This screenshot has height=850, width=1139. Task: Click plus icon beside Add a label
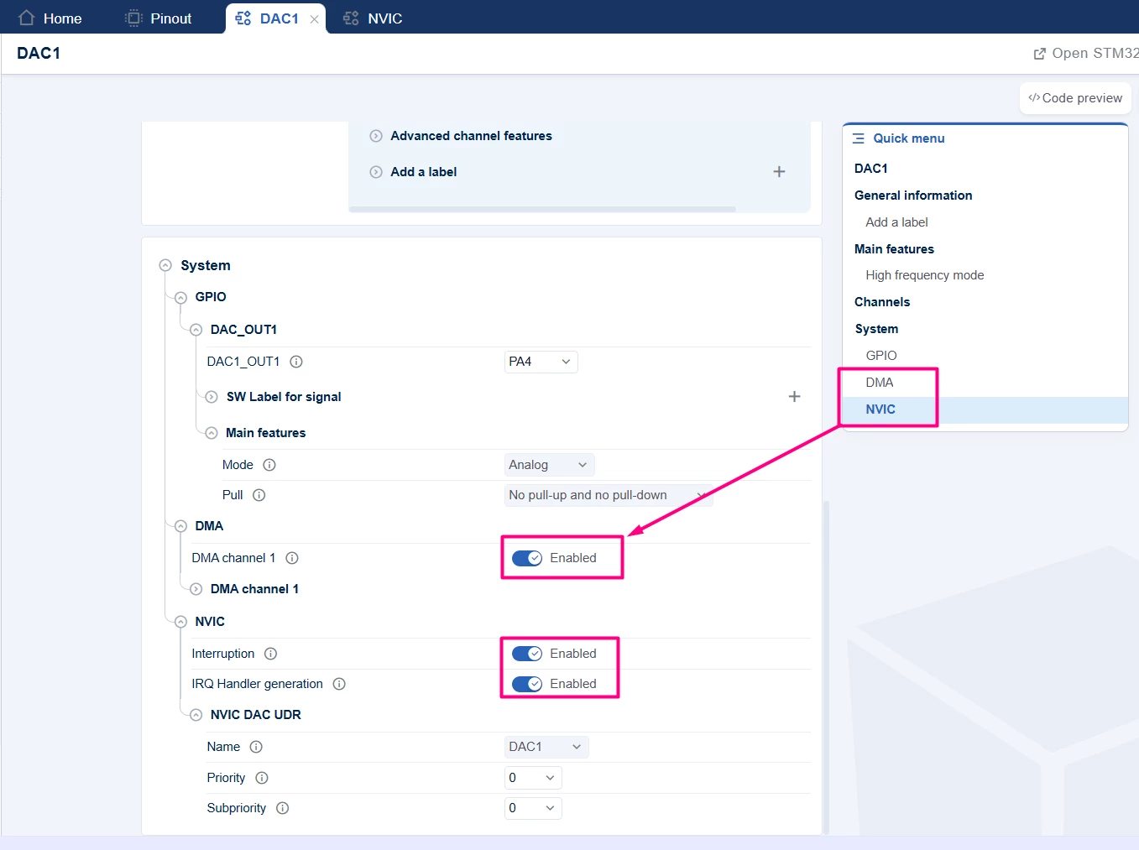(x=779, y=171)
